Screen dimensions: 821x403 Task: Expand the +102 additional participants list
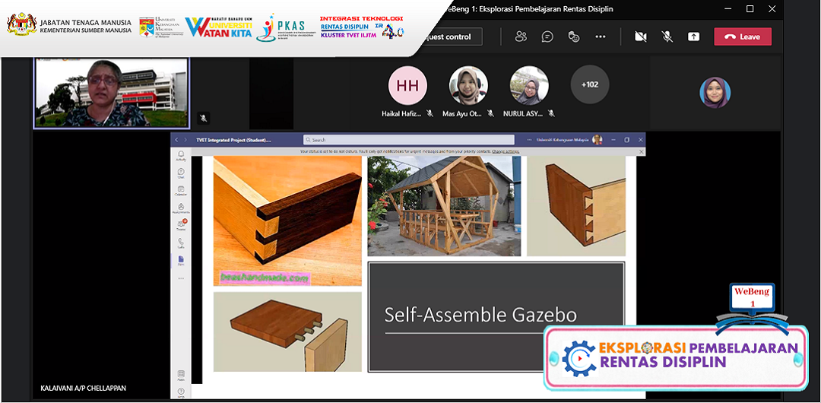pyautogui.click(x=589, y=84)
